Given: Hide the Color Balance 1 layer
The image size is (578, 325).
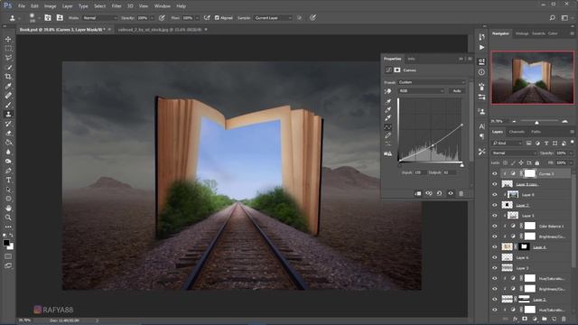Looking at the screenshot, I should click(495, 226).
